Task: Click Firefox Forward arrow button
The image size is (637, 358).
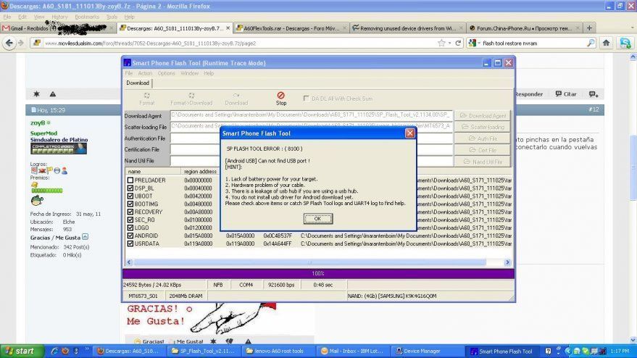Action: (21, 43)
